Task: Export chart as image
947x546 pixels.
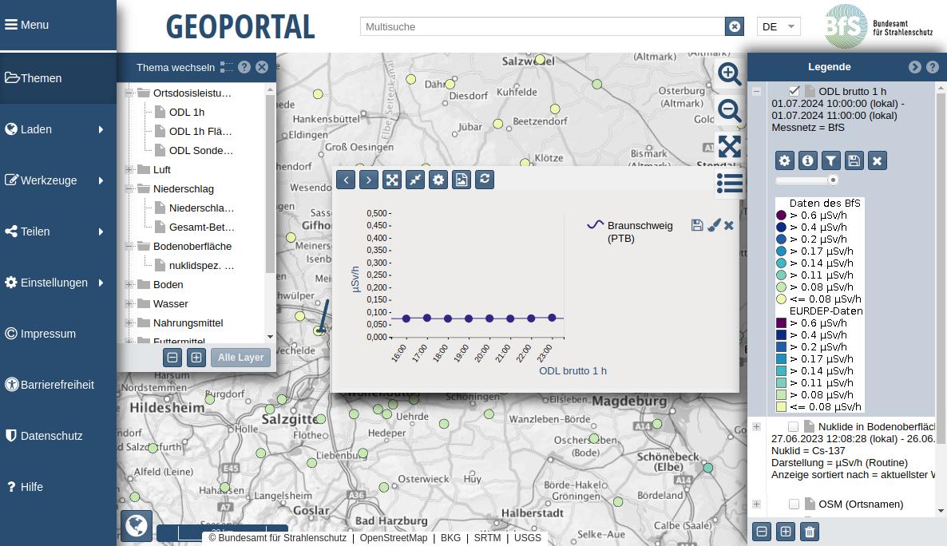Action: pos(462,179)
